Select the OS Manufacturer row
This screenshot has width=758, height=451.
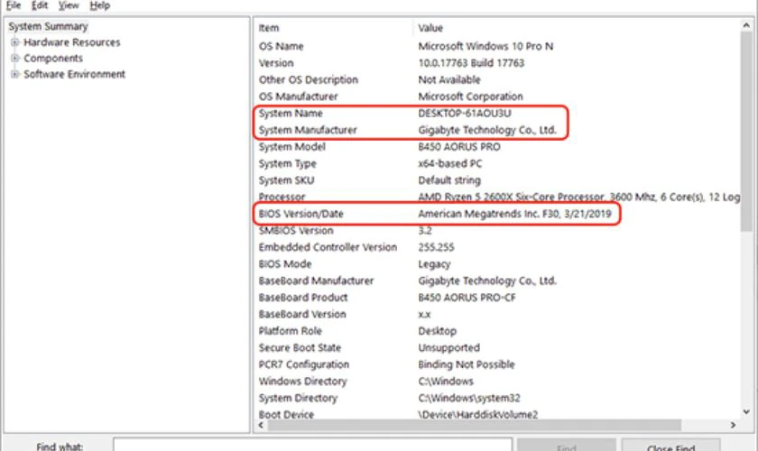click(x=497, y=97)
